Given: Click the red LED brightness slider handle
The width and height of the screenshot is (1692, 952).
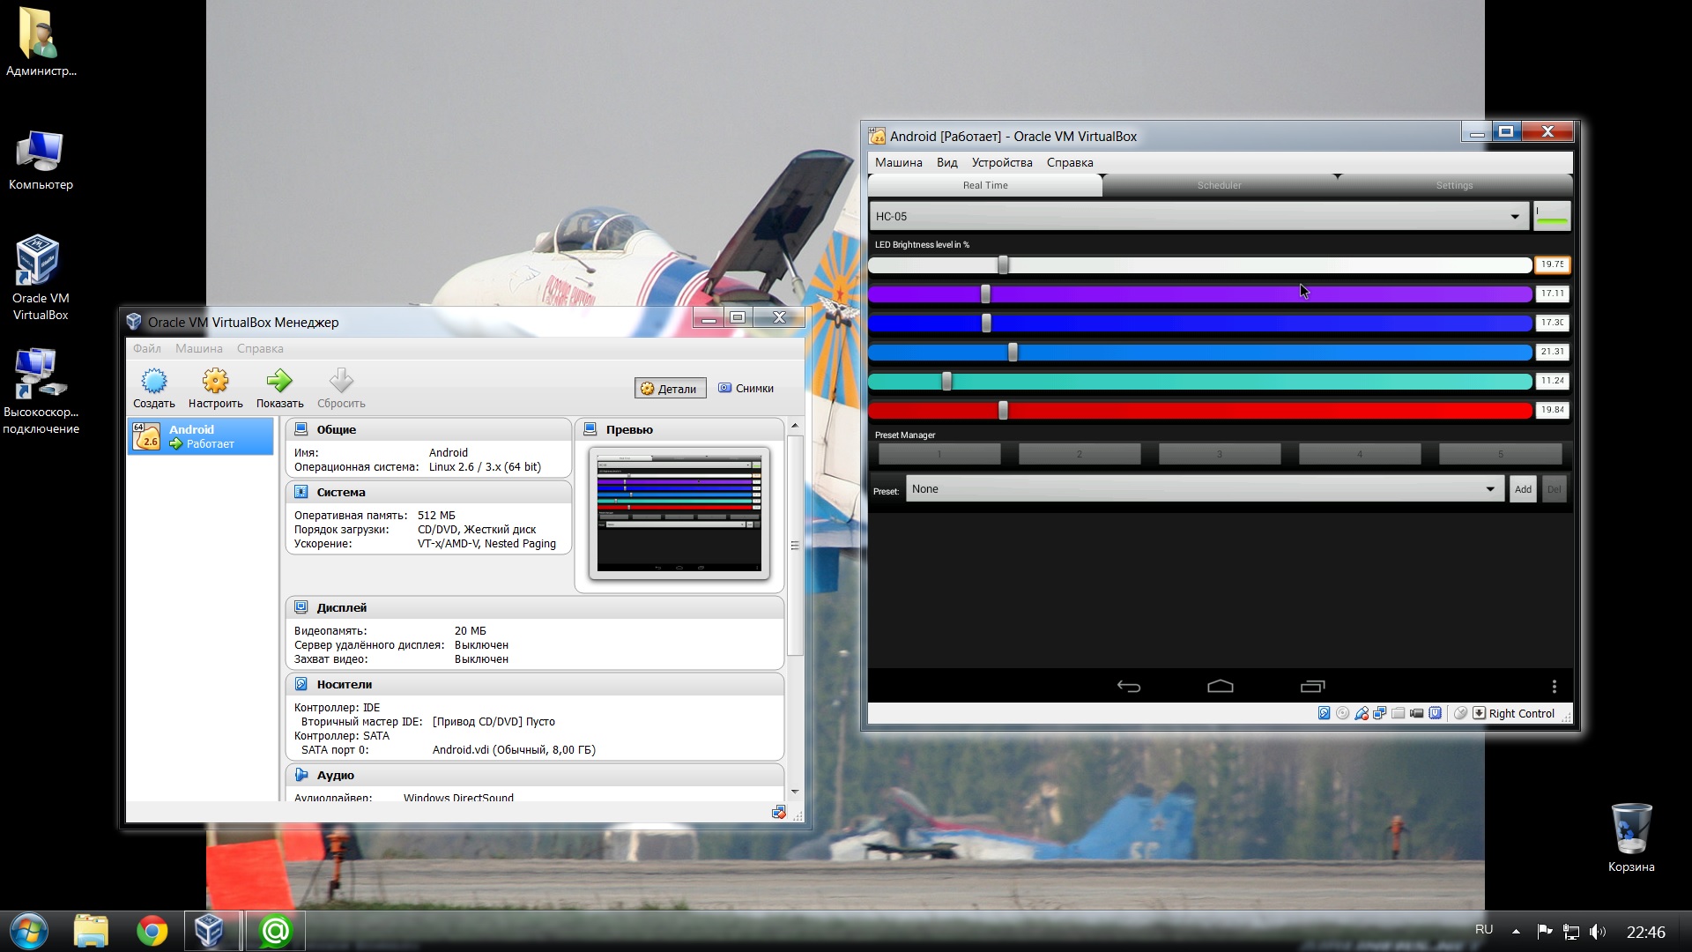Looking at the screenshot, I should point(1003,410).
